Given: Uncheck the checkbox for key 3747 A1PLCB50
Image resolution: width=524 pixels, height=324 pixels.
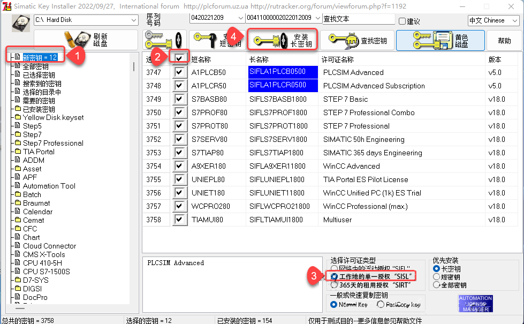Looking at the screenshot, I should [180, 72].
